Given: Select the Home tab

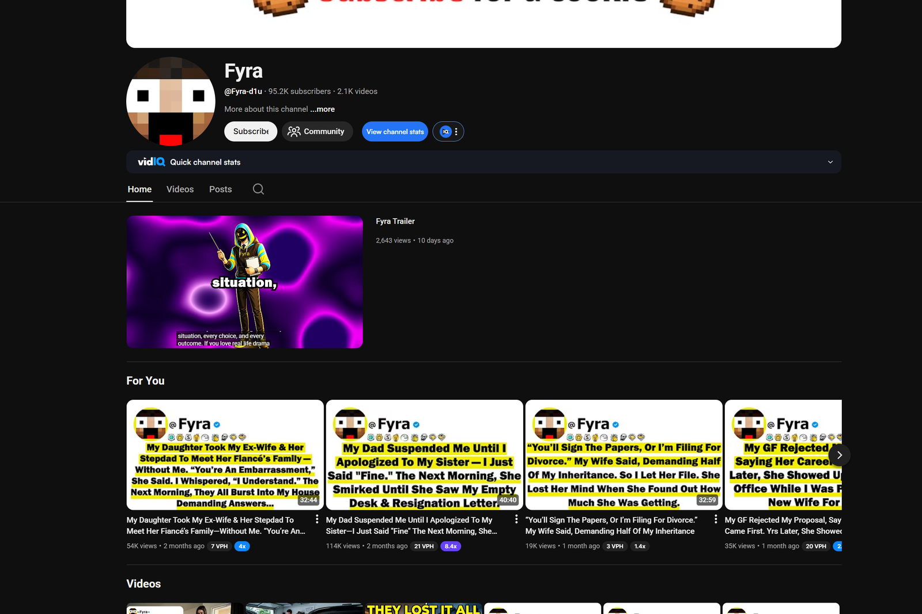Looking at the screenshot, I should click(x=139, y=189).
